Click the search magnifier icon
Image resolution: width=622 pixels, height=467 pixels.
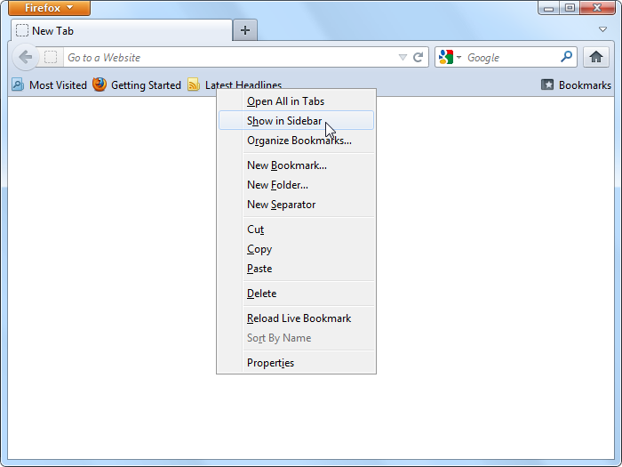pyautogui.click(x=566, y=57)
